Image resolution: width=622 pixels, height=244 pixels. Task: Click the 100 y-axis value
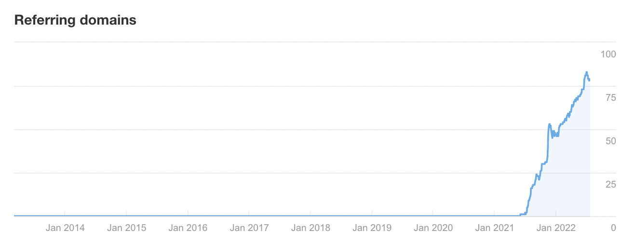click(x=608, y=54)
